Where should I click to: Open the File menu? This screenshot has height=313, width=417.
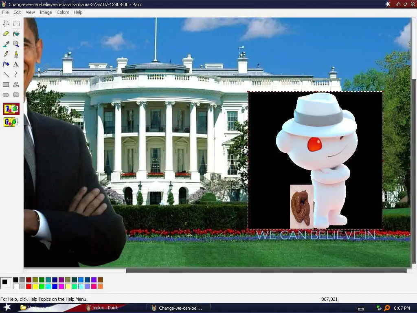click(x=5, y=12)
